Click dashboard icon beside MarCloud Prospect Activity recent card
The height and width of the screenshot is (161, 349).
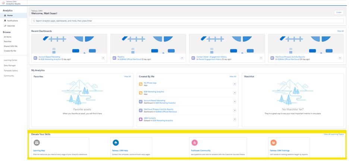pos(272,58)
